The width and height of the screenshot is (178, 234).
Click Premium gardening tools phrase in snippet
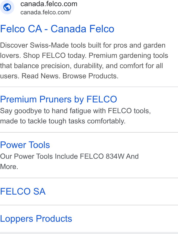pos(128,56)
